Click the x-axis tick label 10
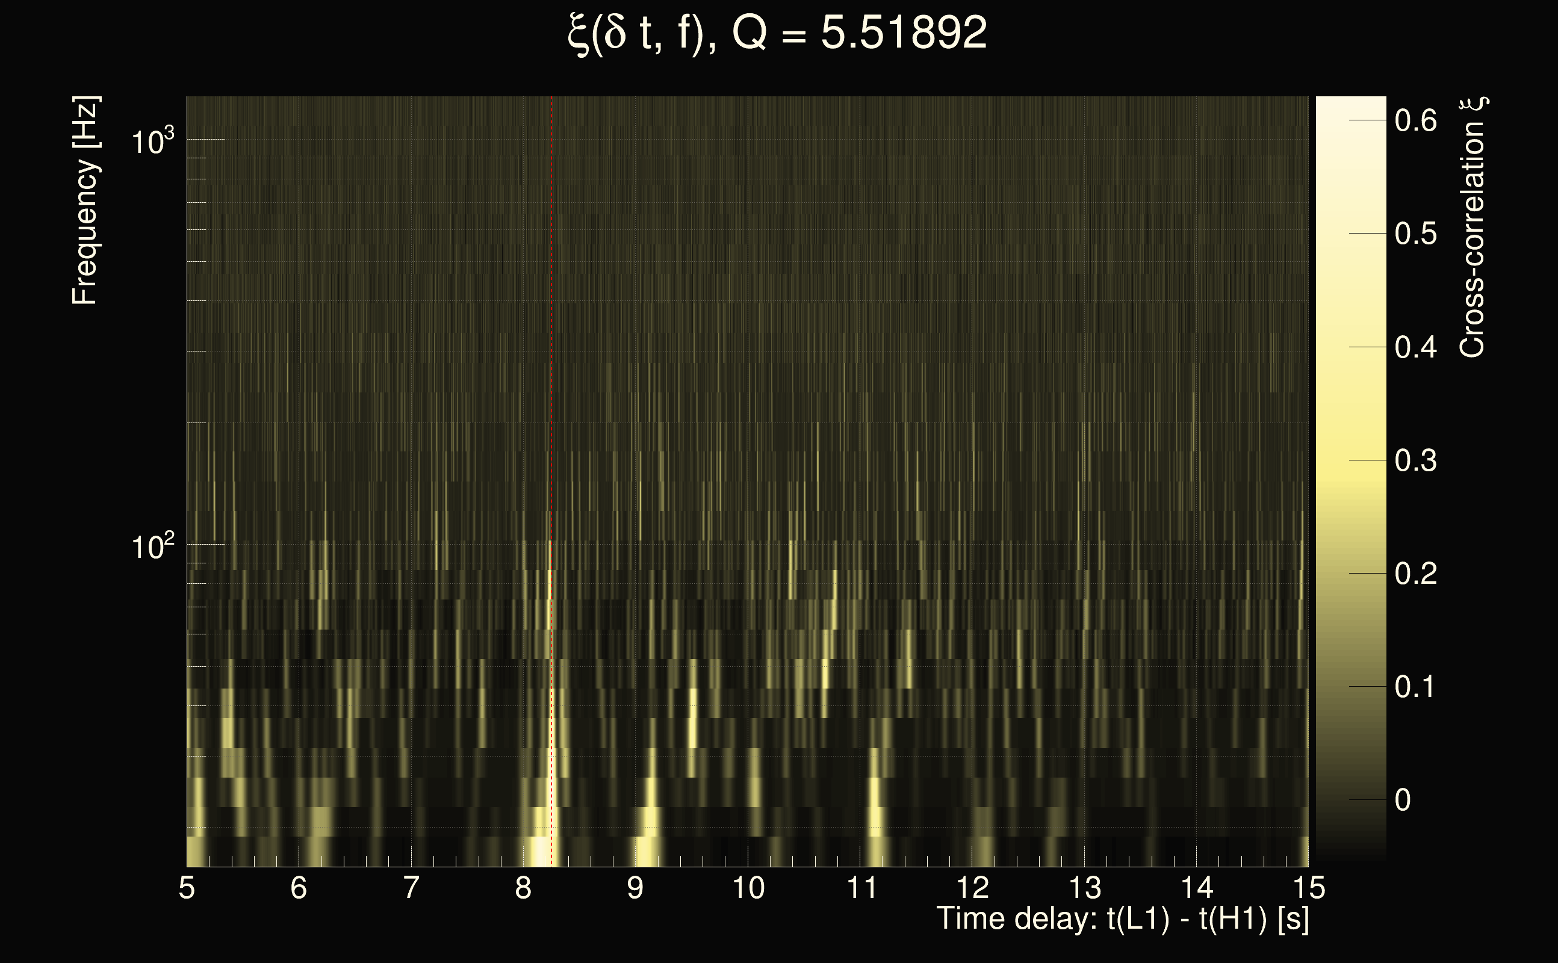Viewport: 1558px width, 963px height. (748, 888)
